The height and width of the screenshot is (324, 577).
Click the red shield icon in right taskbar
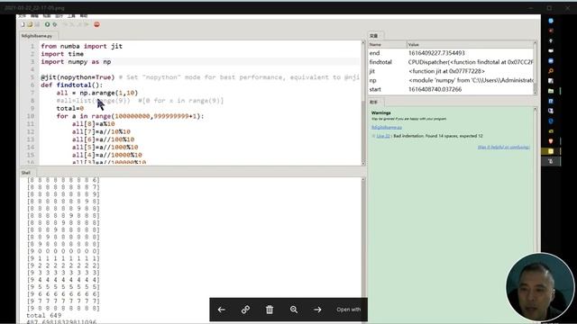(551, 141)
